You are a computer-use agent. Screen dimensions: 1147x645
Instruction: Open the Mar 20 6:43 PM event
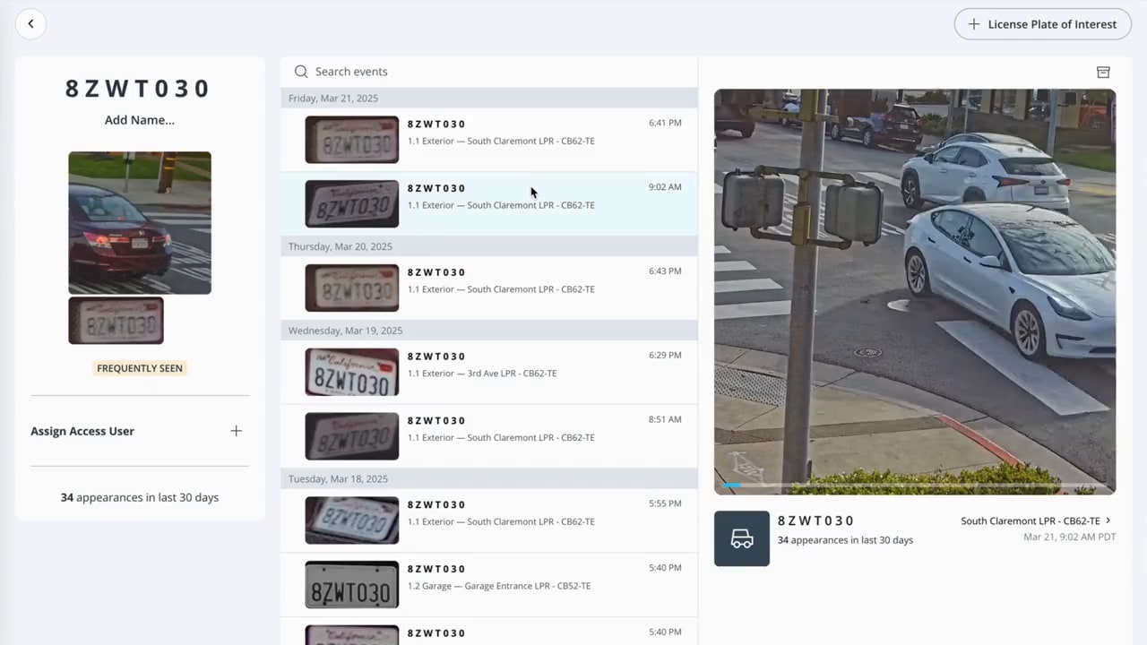point(489,288)
